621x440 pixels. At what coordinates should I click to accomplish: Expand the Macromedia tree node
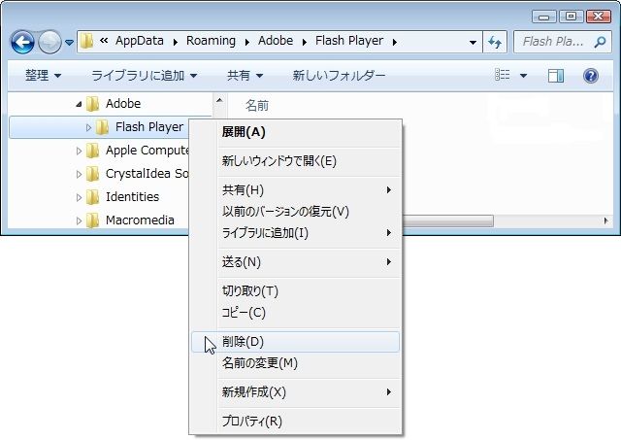pyautogui.click(x=79, y=221)
